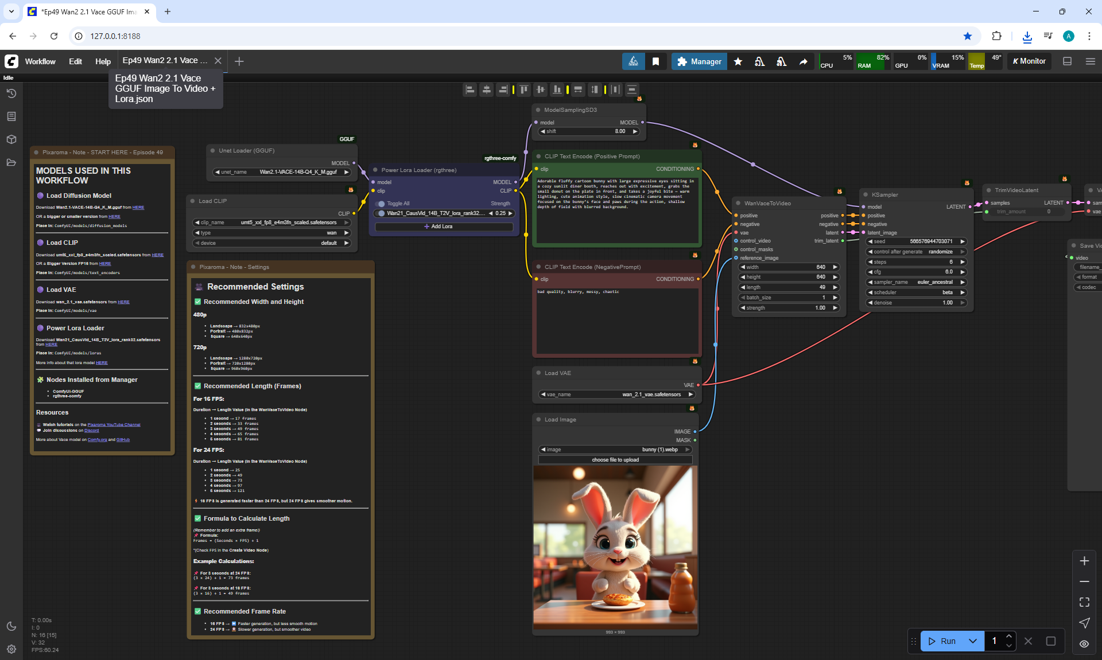
Task: Click the star favorites icon beside Manager
Action: coord(738,61)
